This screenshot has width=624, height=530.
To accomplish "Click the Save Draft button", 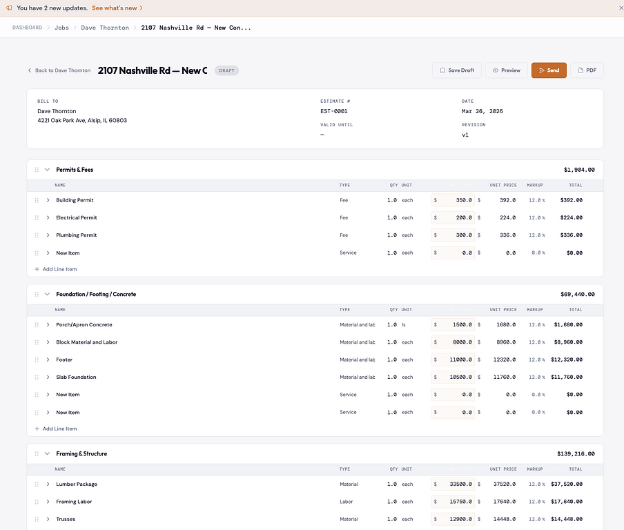I will [457, 70].
